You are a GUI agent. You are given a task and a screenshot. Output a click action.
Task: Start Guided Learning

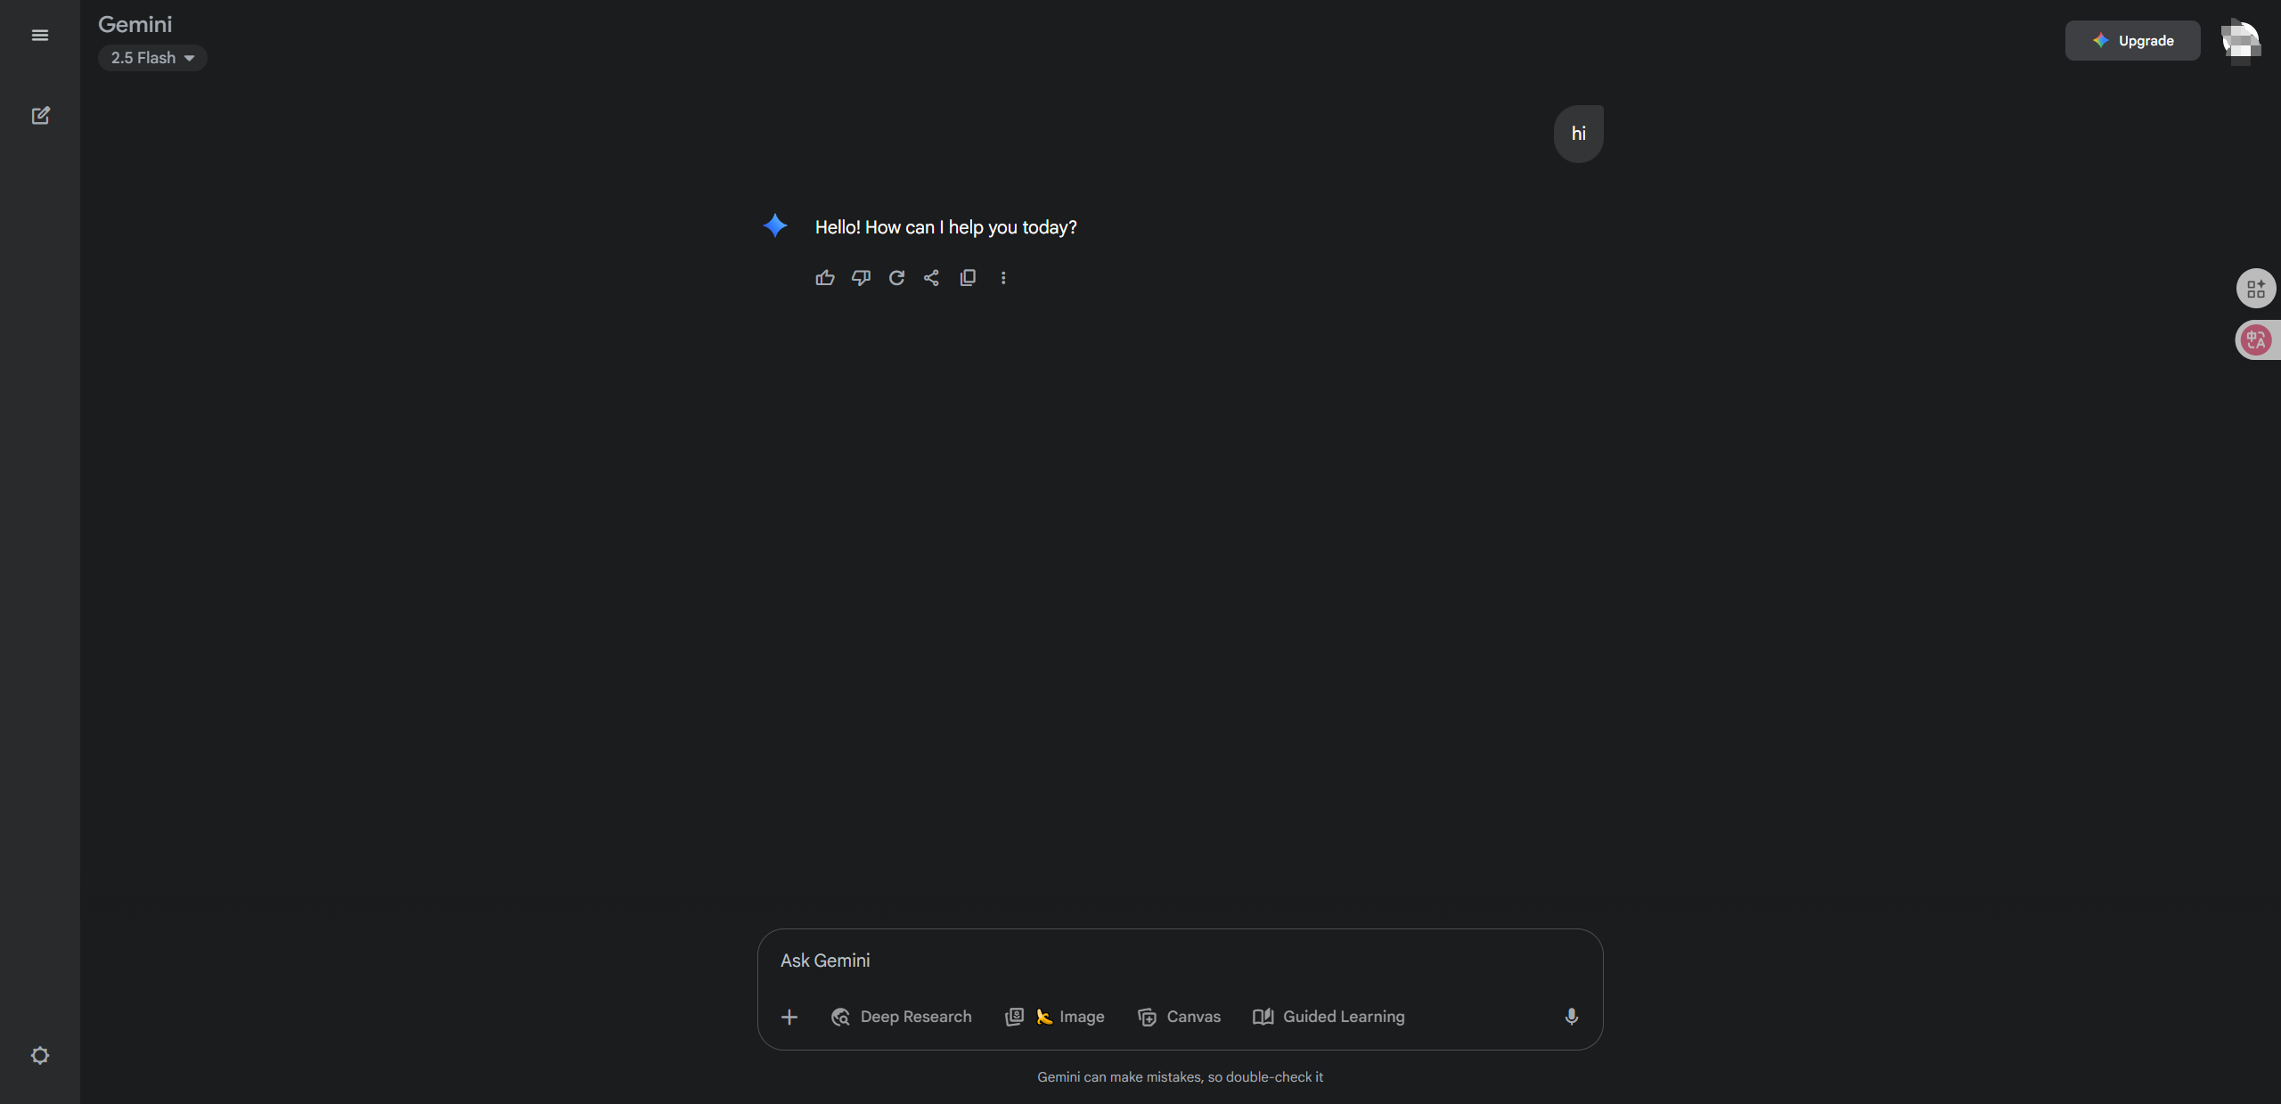tap(1328, 1016)
